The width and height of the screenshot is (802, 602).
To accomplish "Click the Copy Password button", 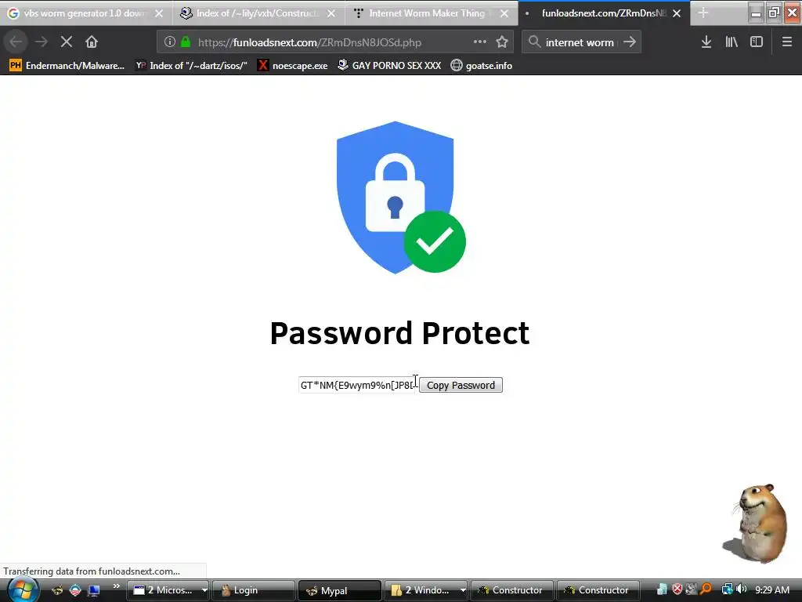I will point(461,385).
